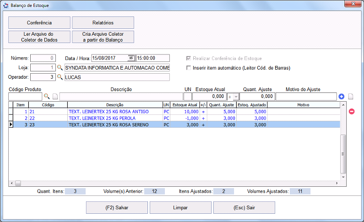Click the Limpar button
364x222 pixels.
click(x=180, y=208)
